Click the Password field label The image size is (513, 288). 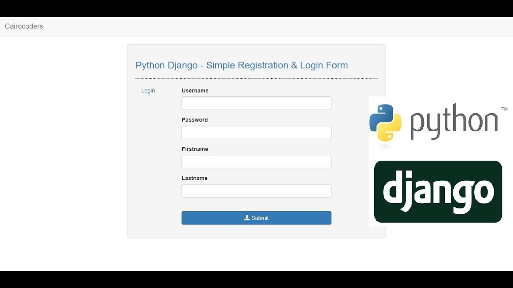(x=195, y=120)
